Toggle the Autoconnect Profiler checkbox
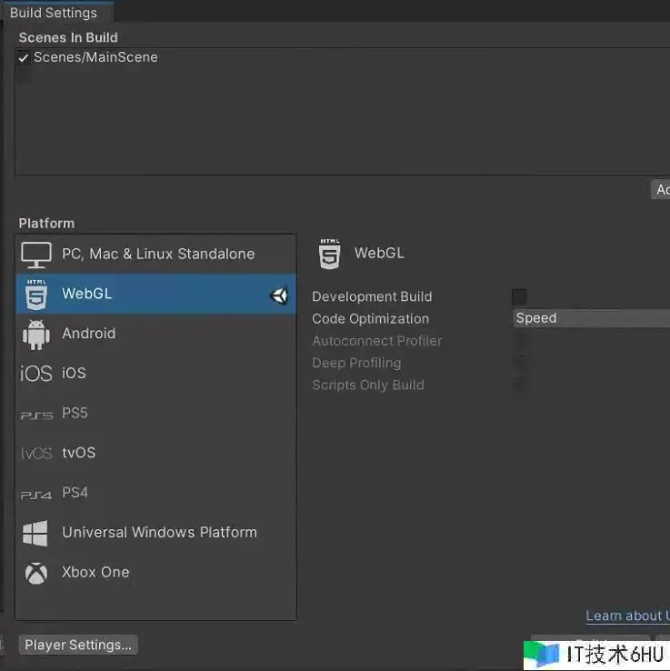 [x=519, y=341]
